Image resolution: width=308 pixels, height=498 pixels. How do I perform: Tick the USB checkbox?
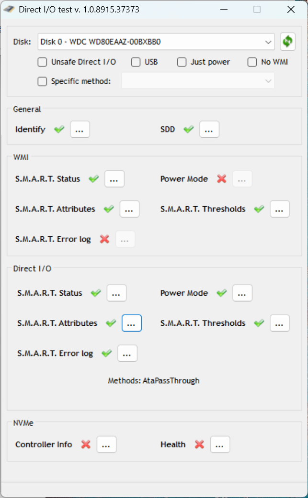coord(136,62)
